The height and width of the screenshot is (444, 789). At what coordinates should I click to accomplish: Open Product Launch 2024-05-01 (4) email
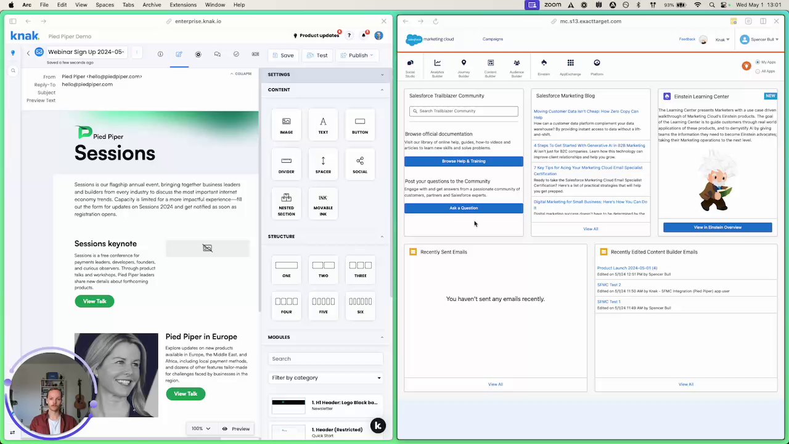(x=627, y=268)
